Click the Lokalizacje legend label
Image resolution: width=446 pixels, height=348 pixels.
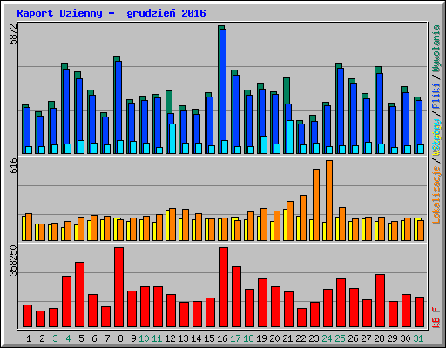pos(436,195)
